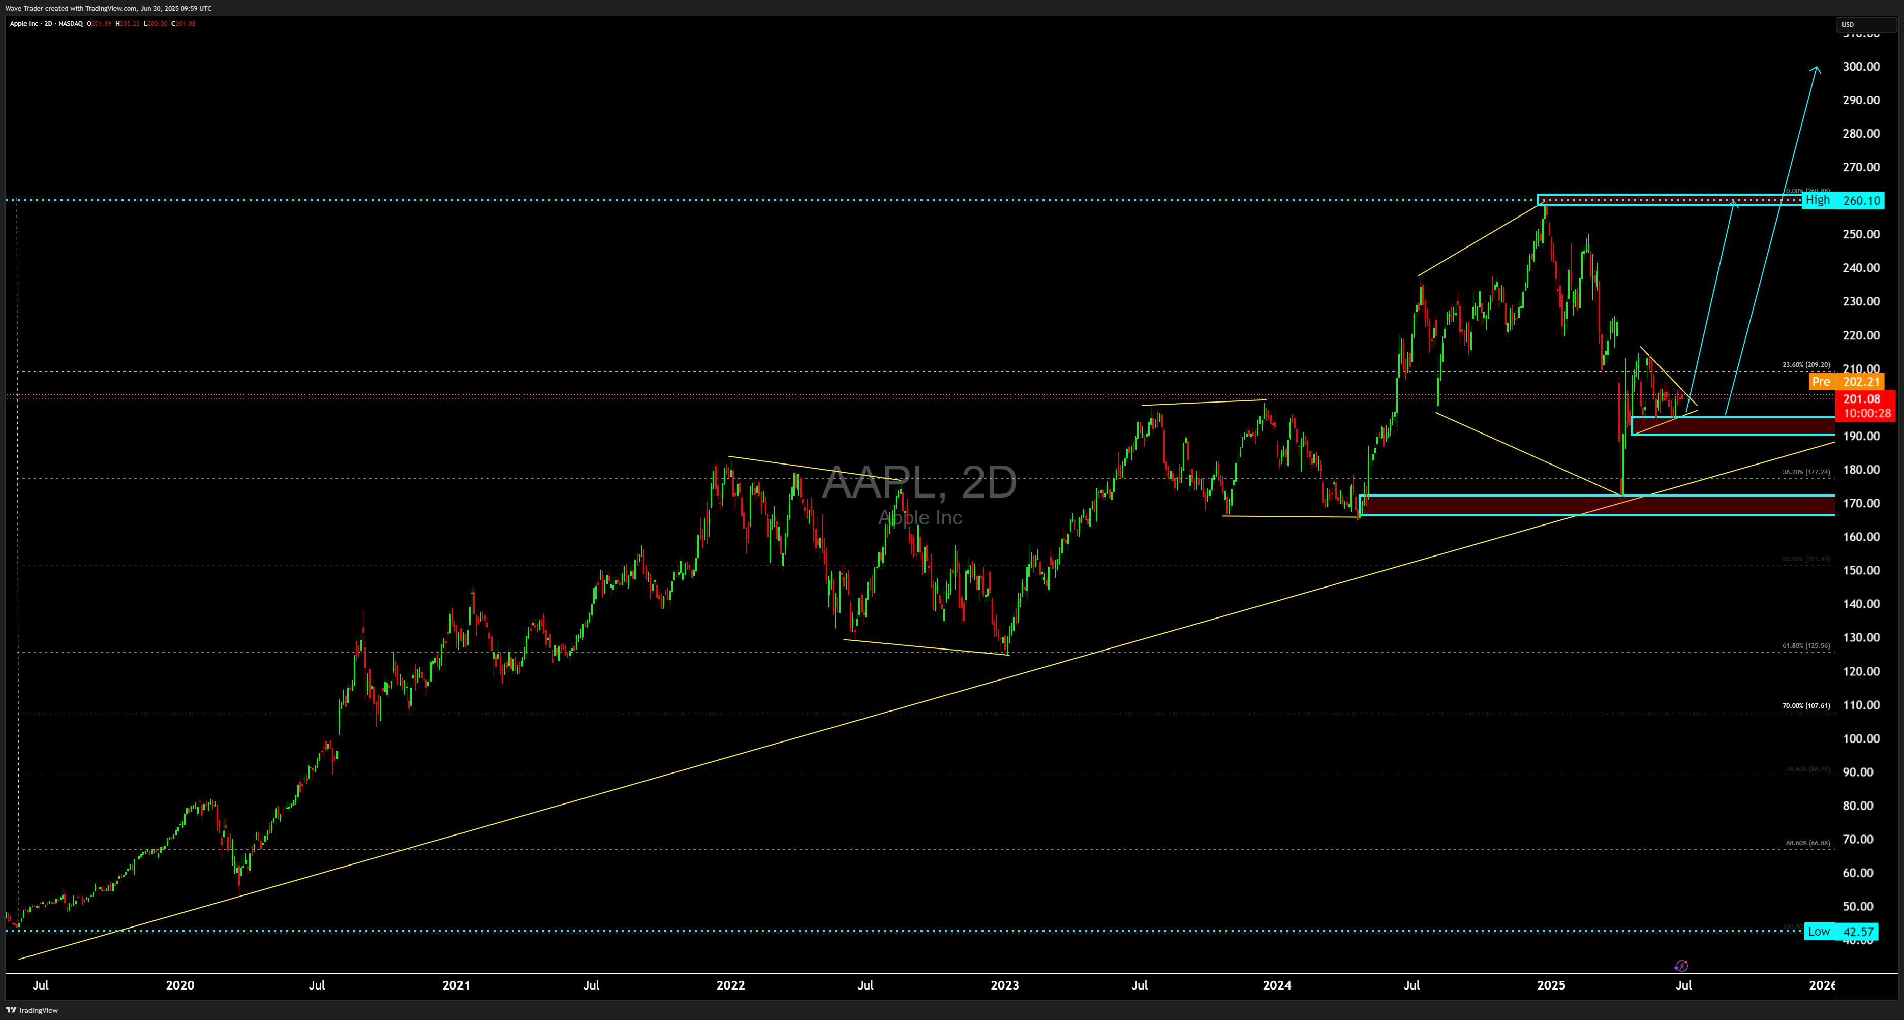Click the 70.00% (107.61) Fibonacci label
The image size is (1904, 1020).
[x=1806, y=705]
